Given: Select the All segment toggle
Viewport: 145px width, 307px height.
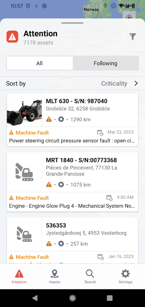Looking at the screenshot, I should click(39, 63).
